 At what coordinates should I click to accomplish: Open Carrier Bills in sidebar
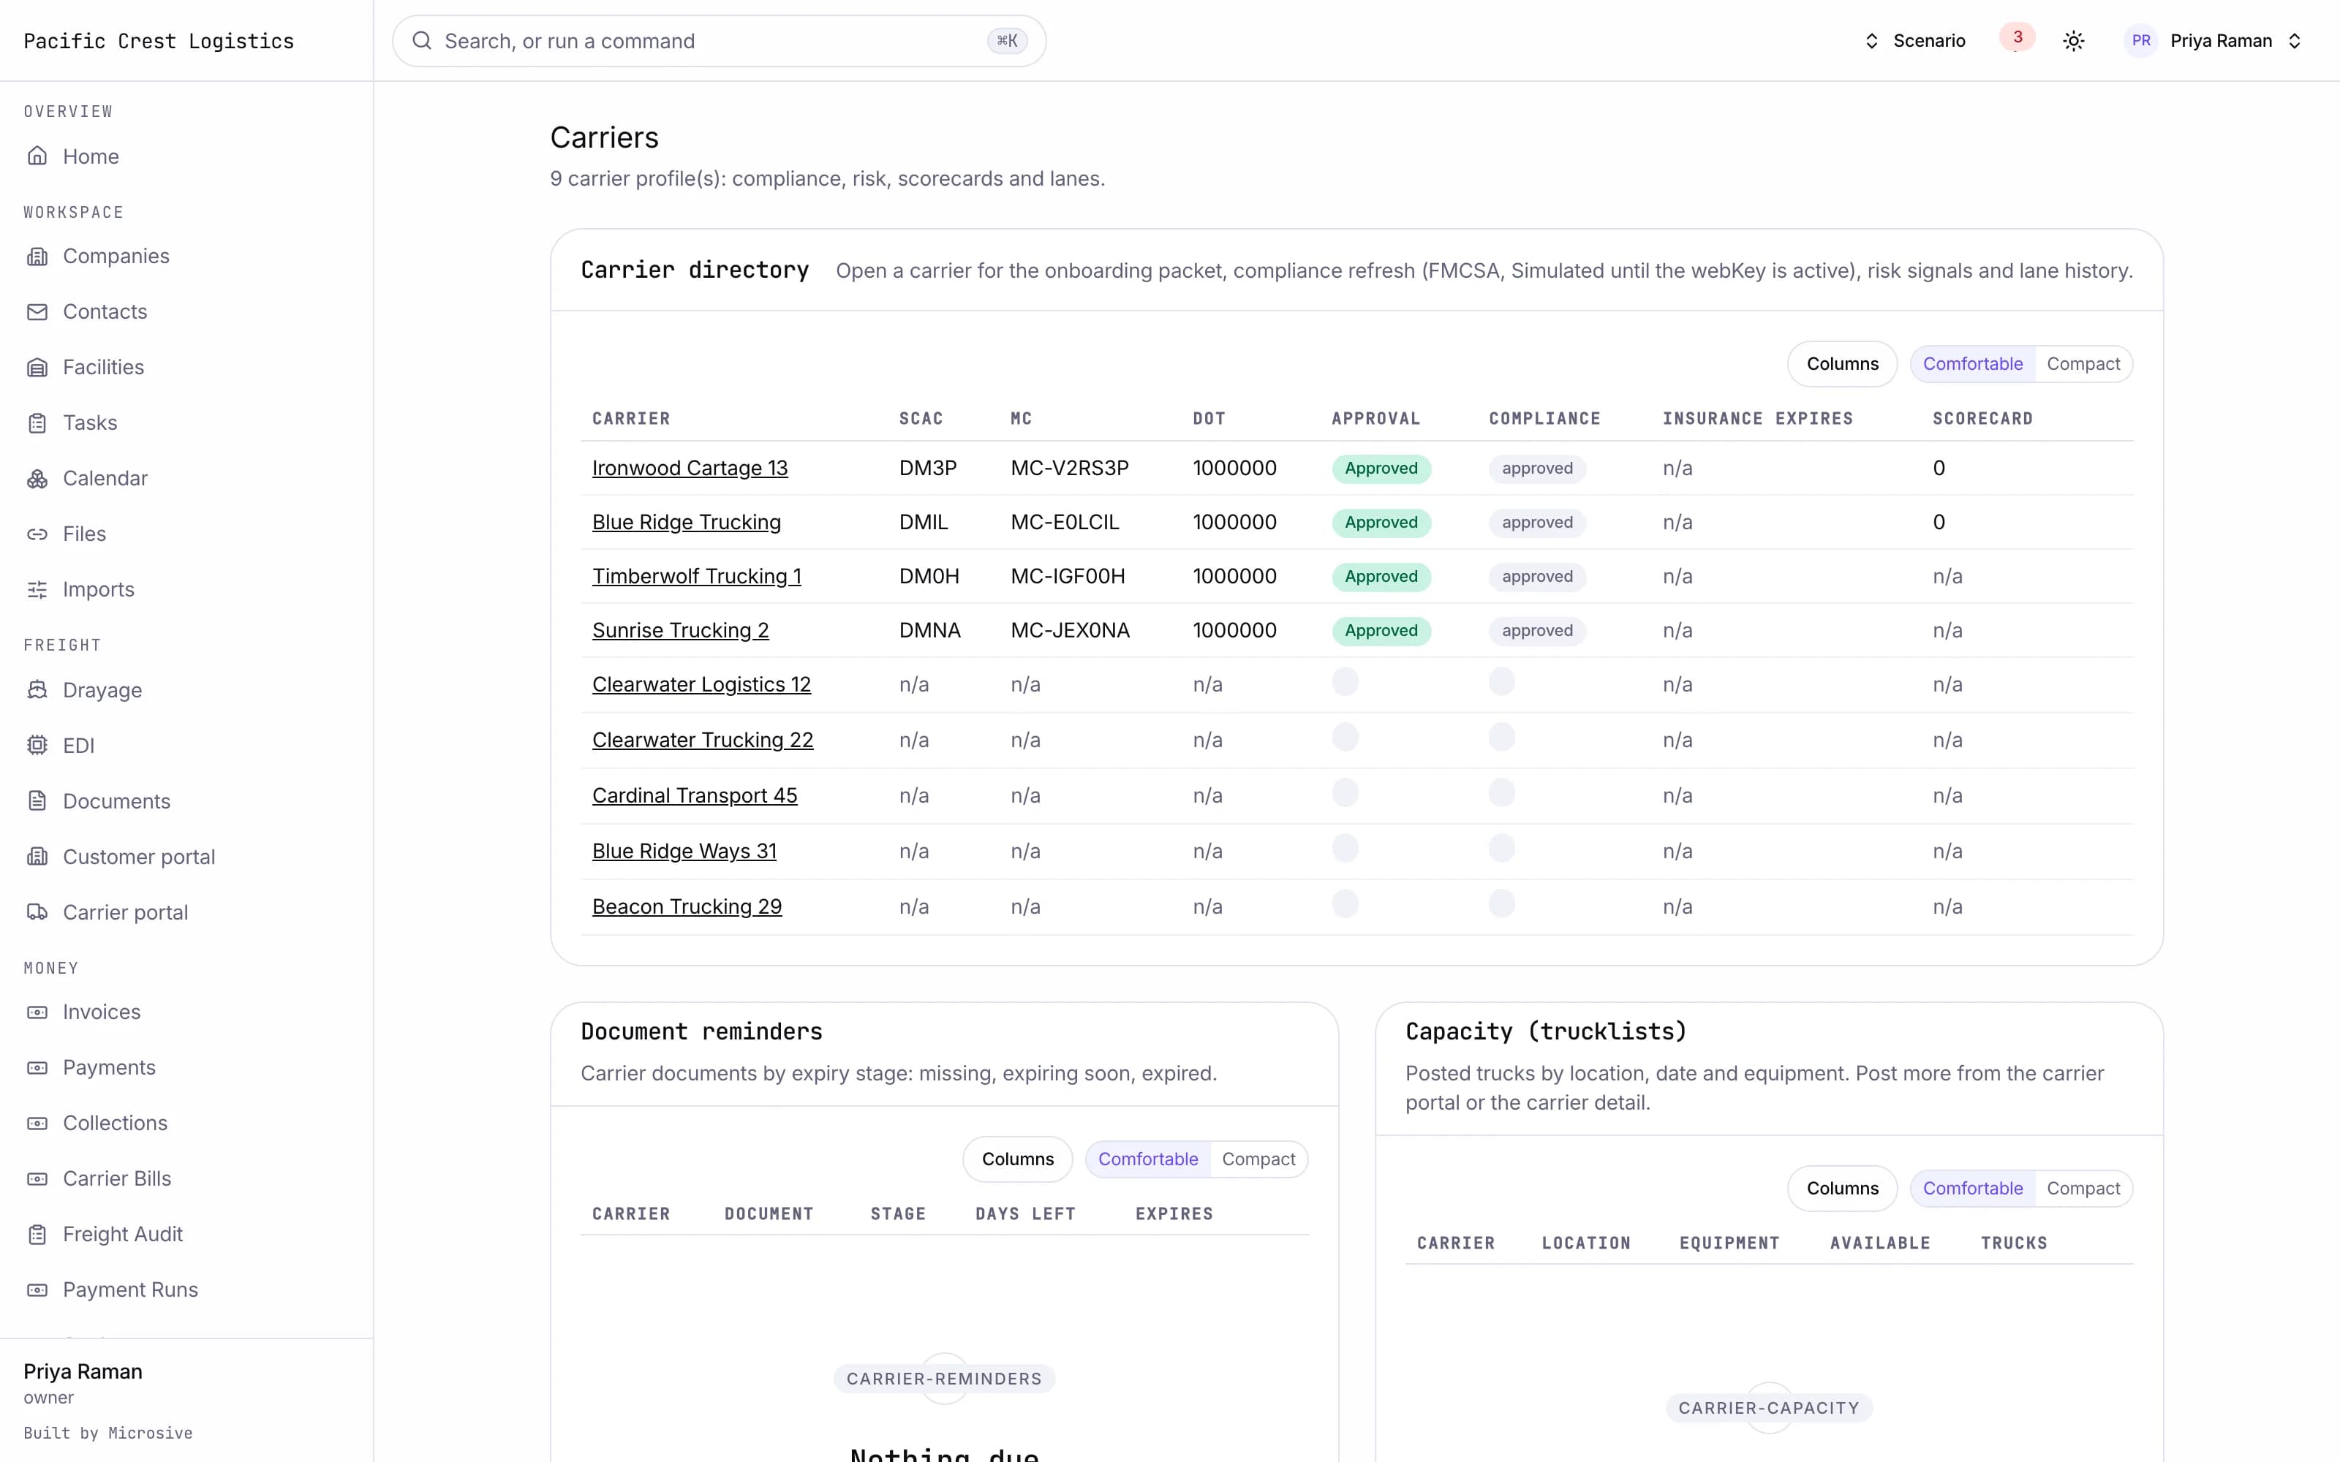pyautogui.click(x=116, y=1178)
